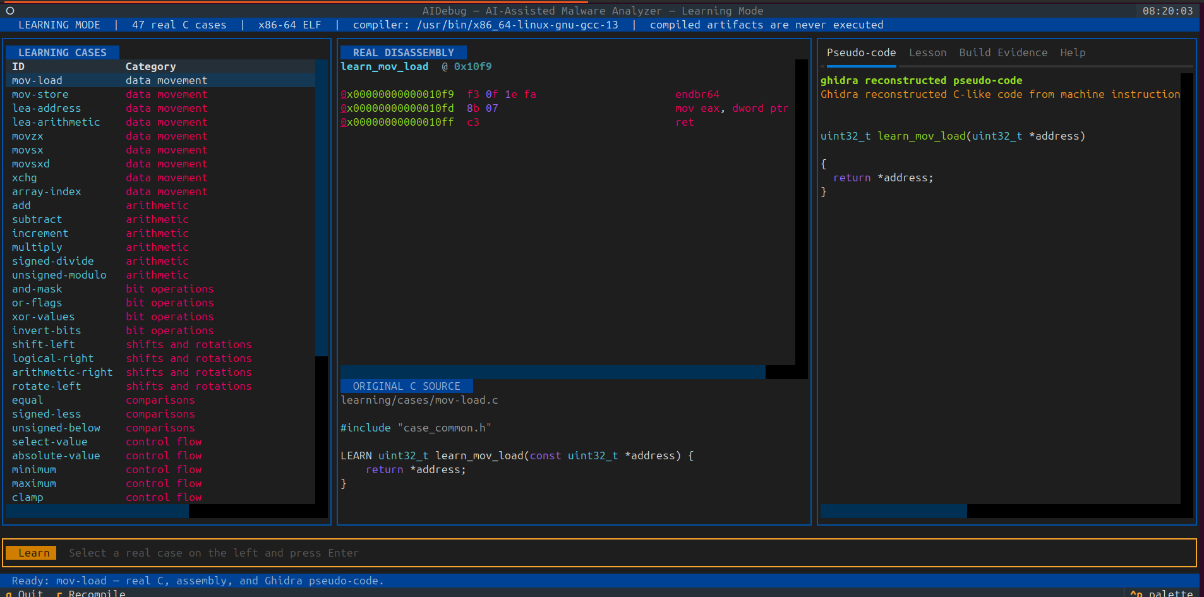Click the endbr64 instruction address 0x10f9
The image size is (1204, 597).
397,94
